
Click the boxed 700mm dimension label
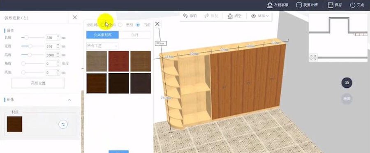pos(161,43)
